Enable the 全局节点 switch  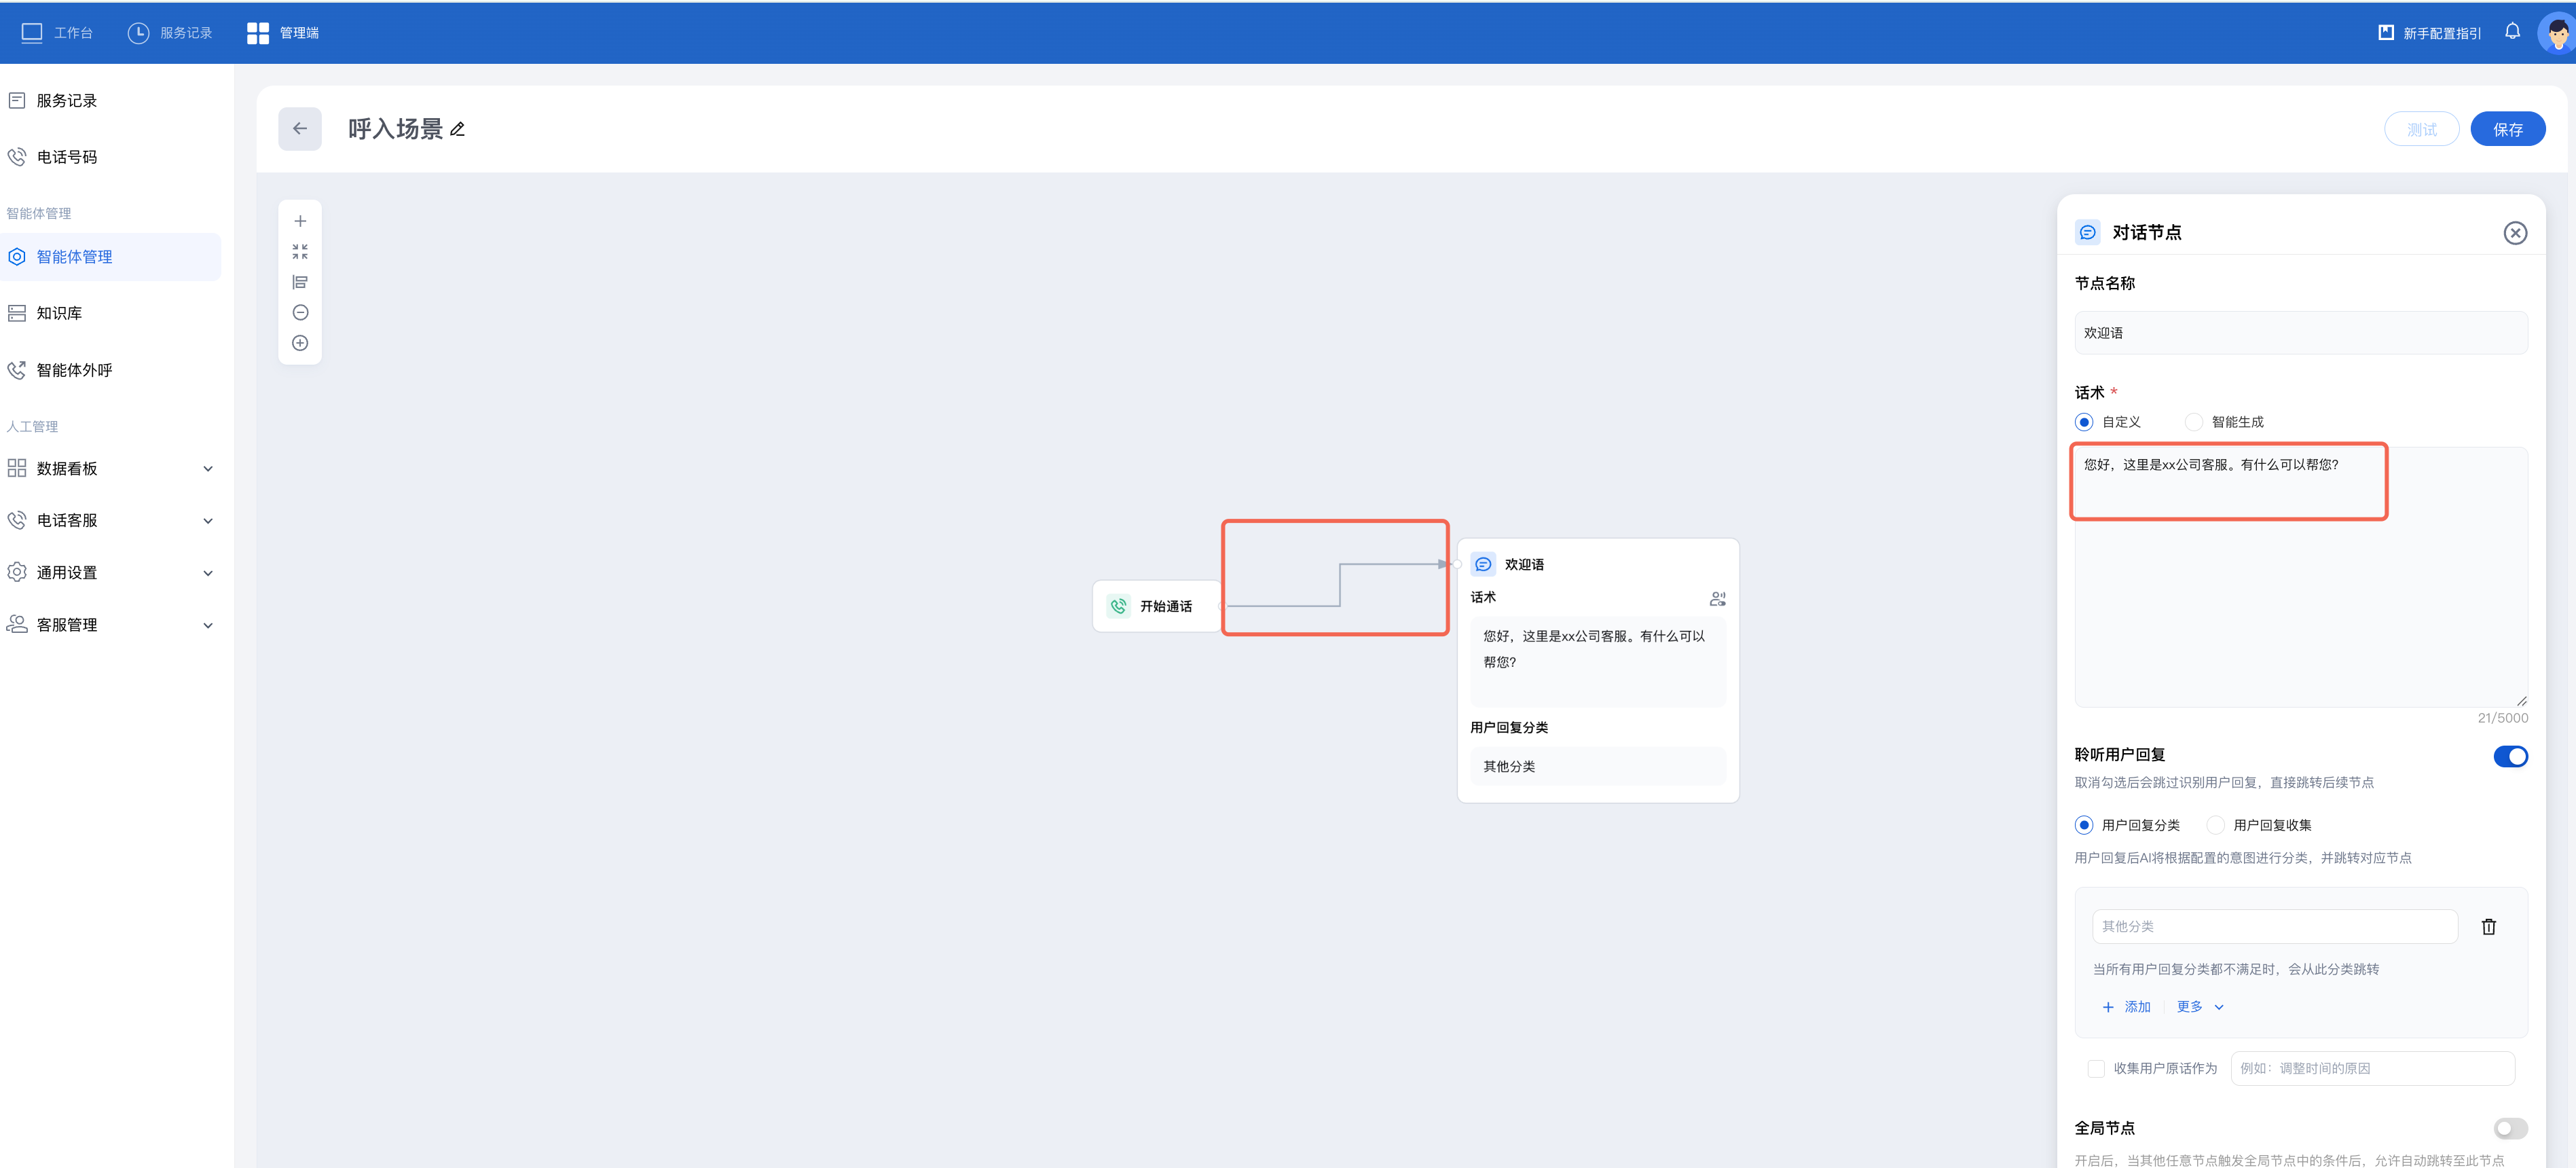pos(2509,1129)
